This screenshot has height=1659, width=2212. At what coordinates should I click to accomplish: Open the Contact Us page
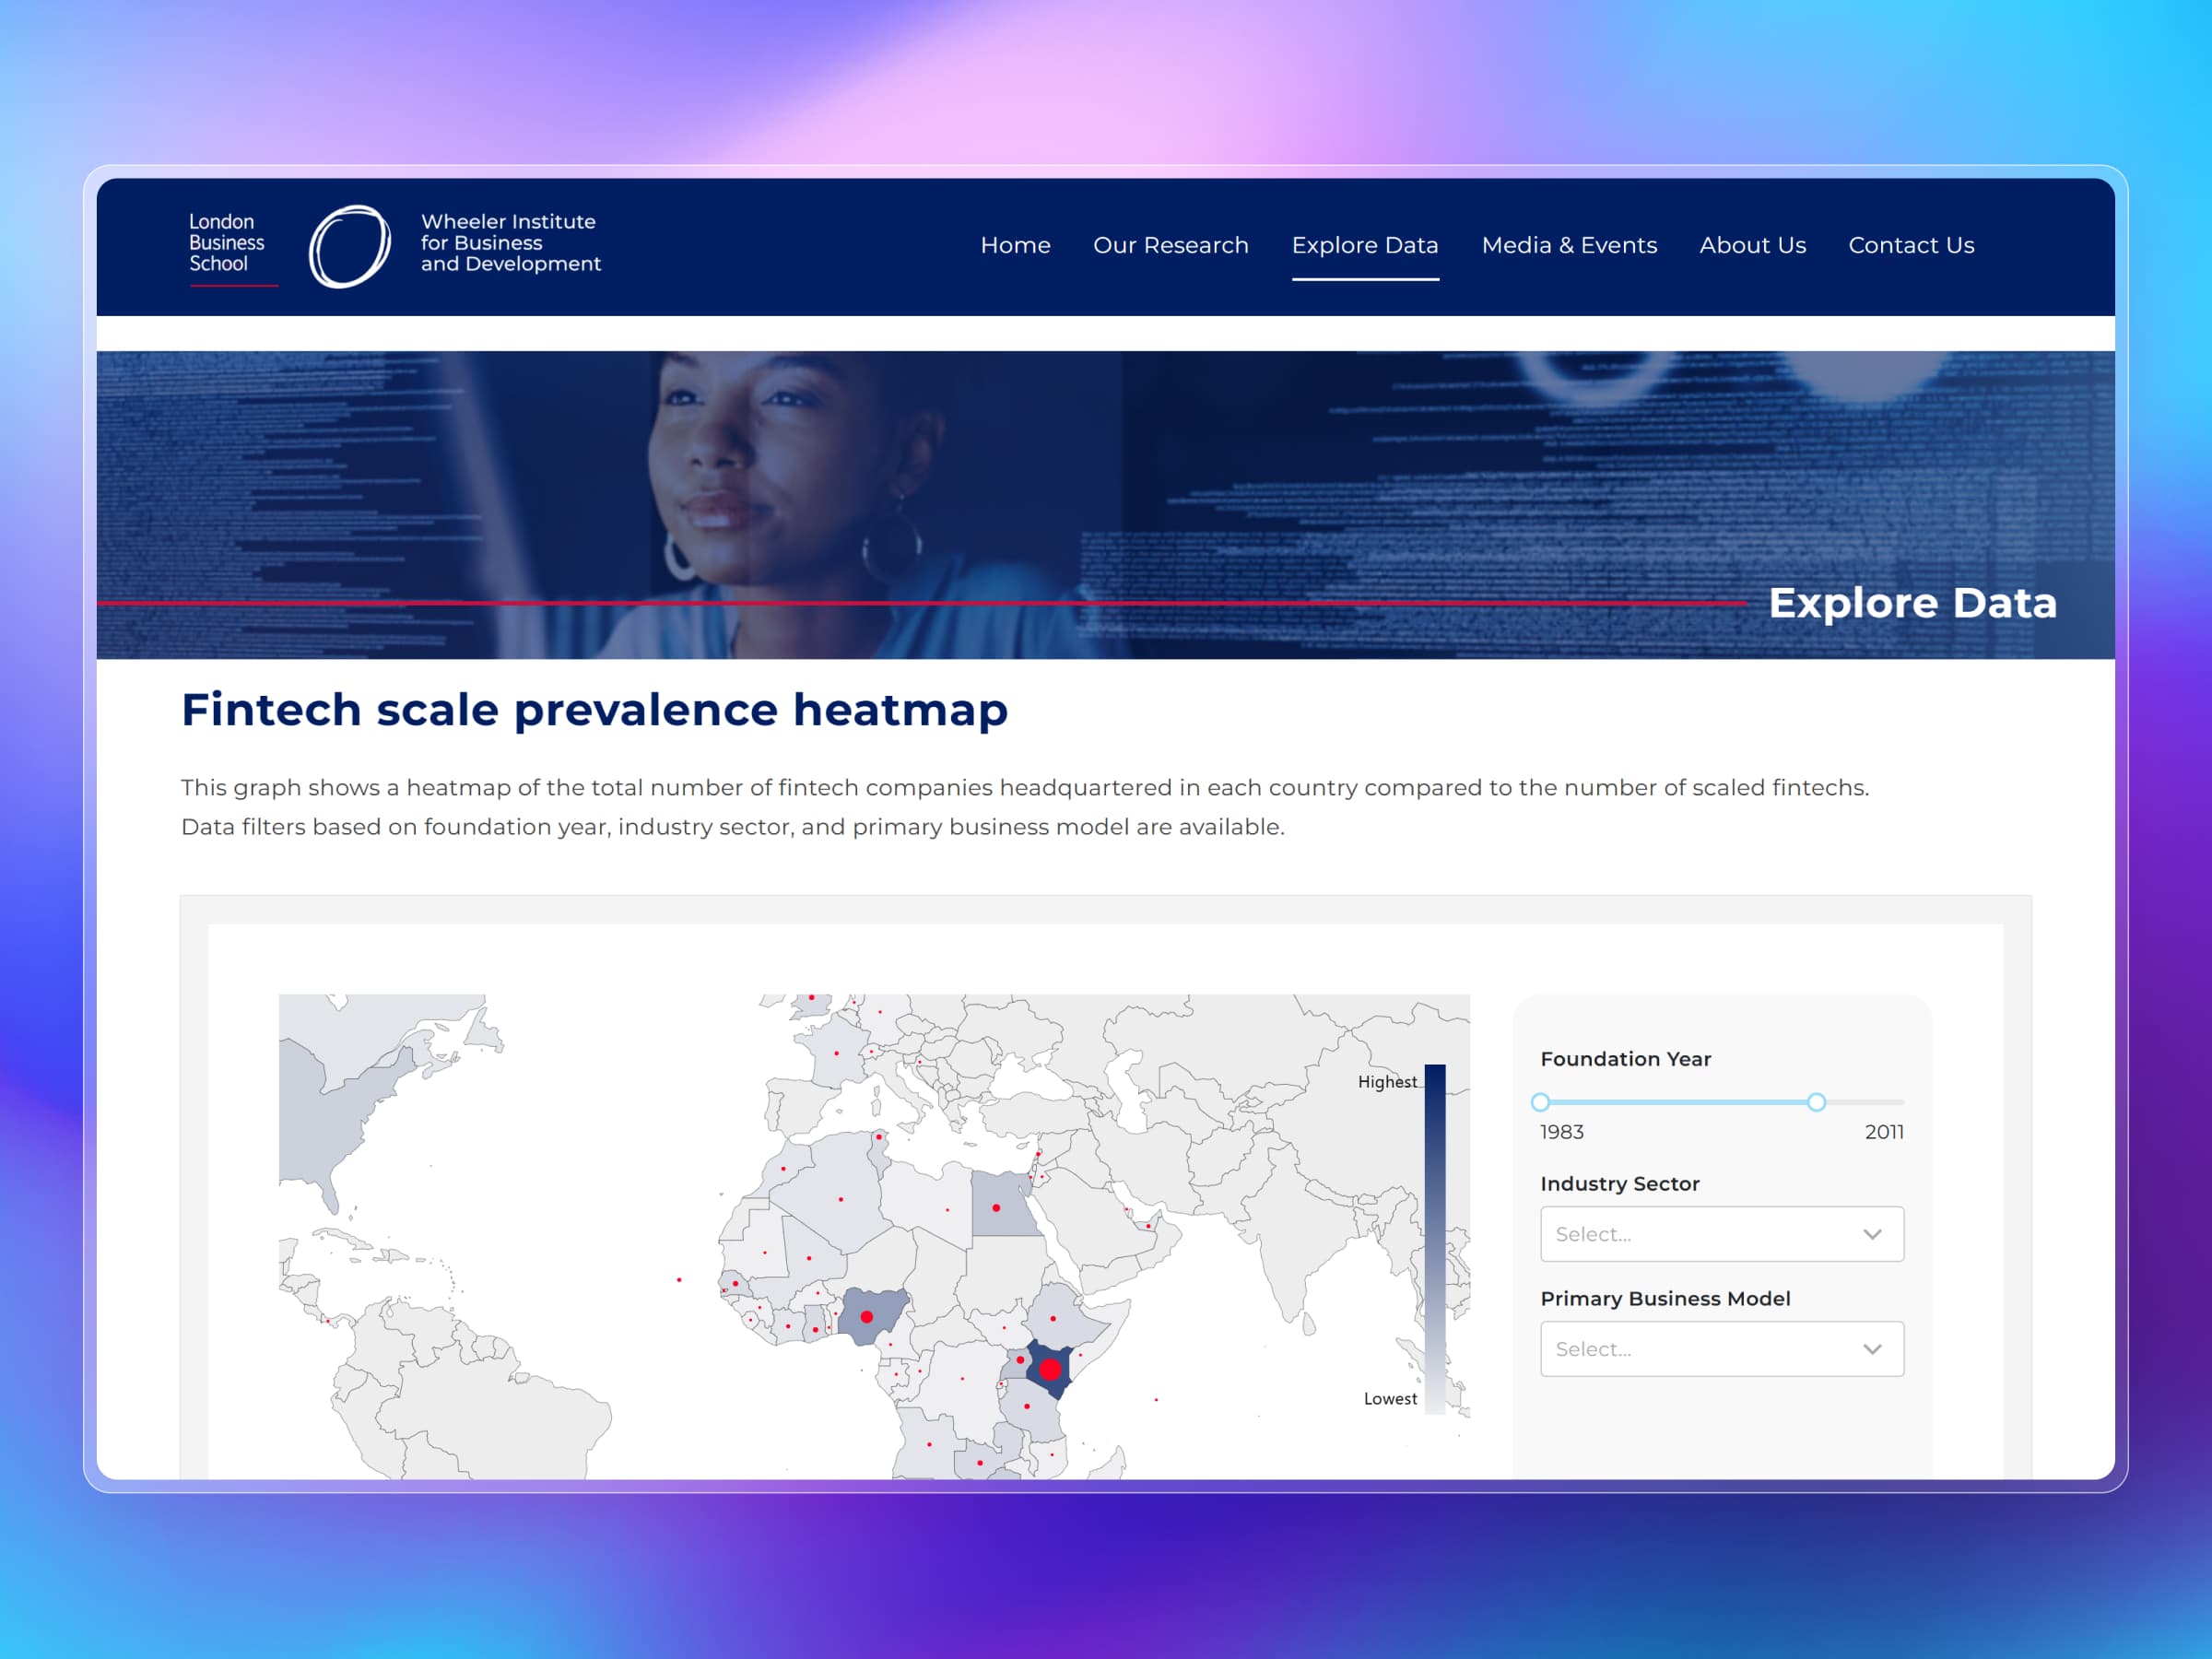point(1910,245)
